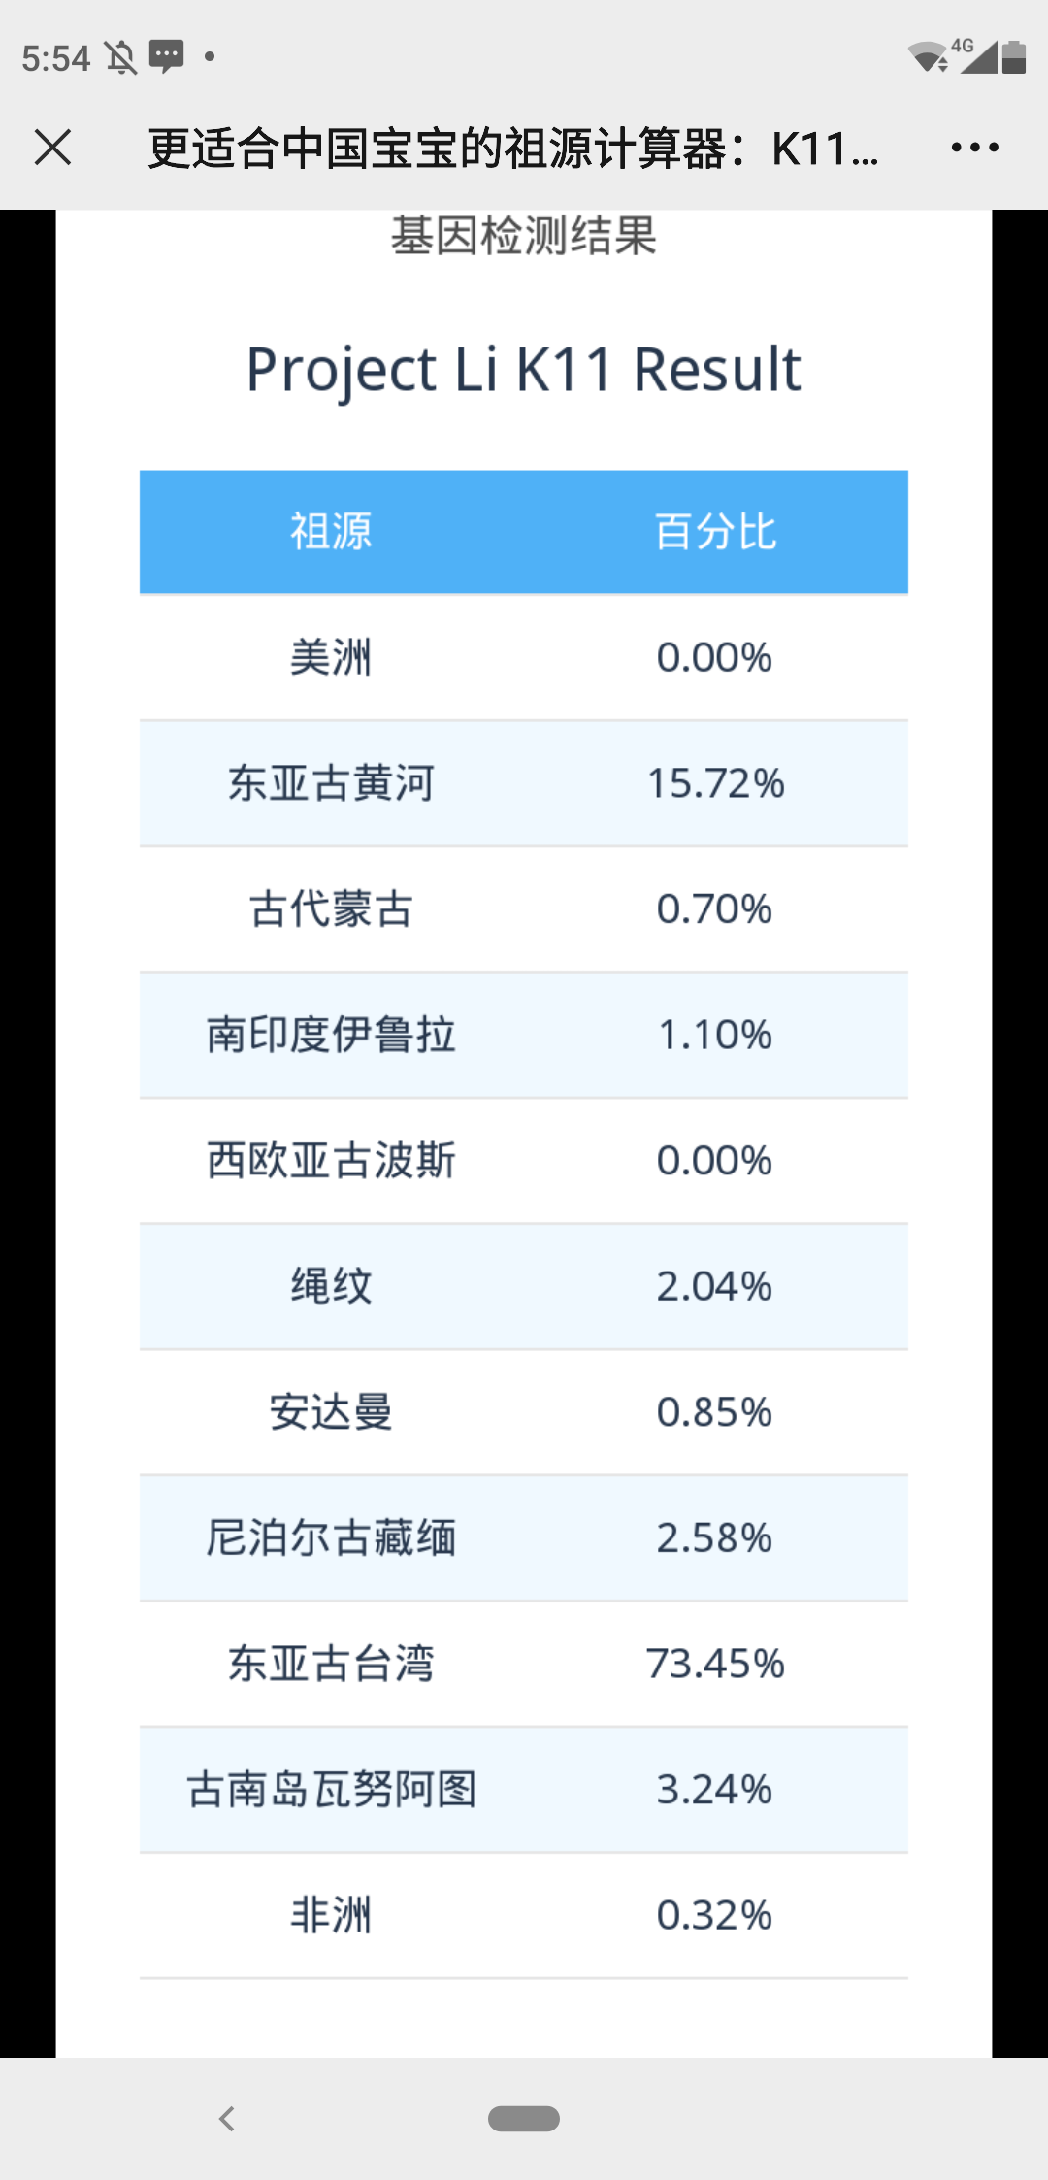1048x2180 pixels.
Task: Tap the 基因检测结果 heading
Action: (x=524, y=236)
